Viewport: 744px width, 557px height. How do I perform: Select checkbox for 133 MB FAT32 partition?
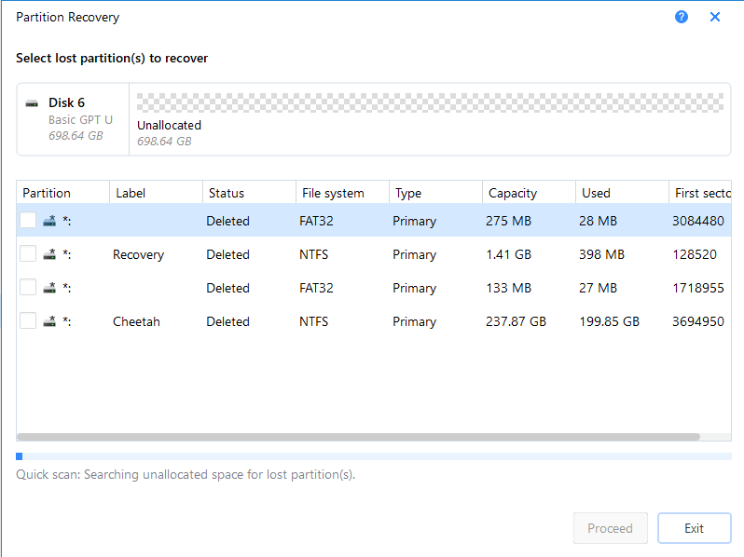point(28,287)
